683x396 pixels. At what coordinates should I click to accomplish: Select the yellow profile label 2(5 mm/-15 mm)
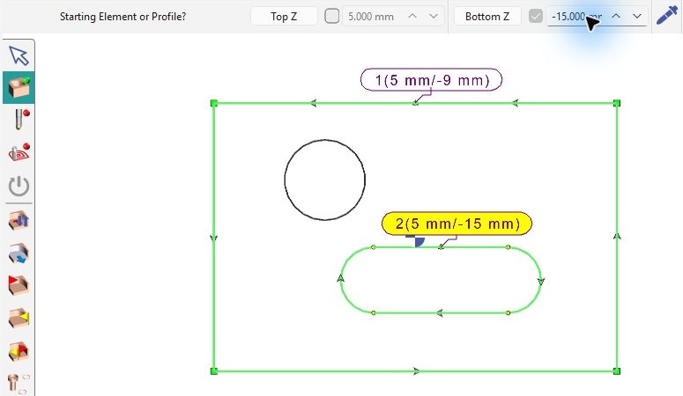click(457, 224)
